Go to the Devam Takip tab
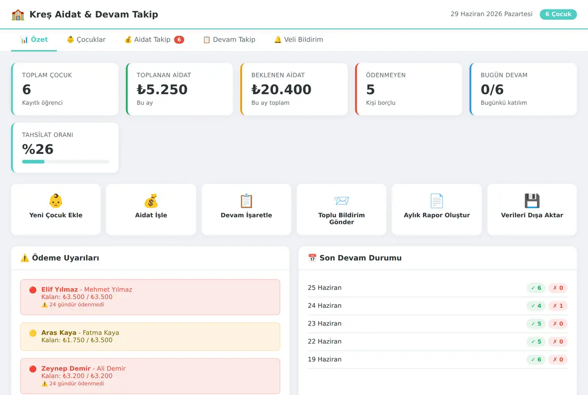Viewport: 588px width, 395px height. 229,40
